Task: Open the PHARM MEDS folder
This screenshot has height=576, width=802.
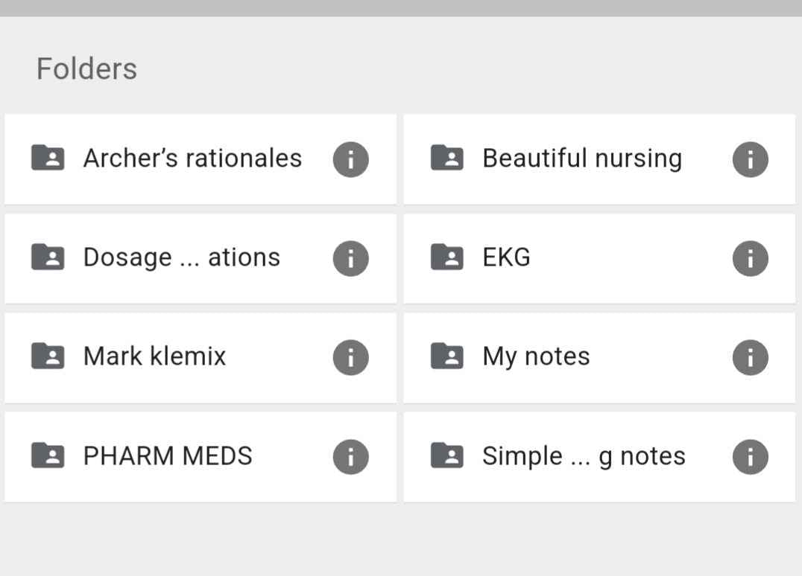Action: (x=168, y=455)
